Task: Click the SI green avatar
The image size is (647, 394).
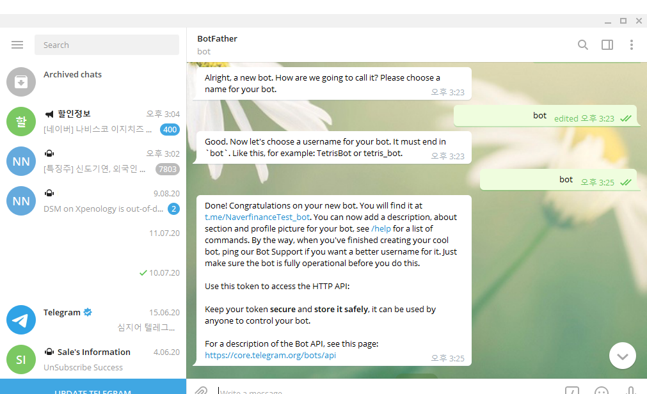Action: pyautogui.click(x=21, y=359)
